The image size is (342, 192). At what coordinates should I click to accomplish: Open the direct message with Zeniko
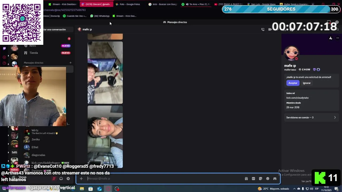48,139
